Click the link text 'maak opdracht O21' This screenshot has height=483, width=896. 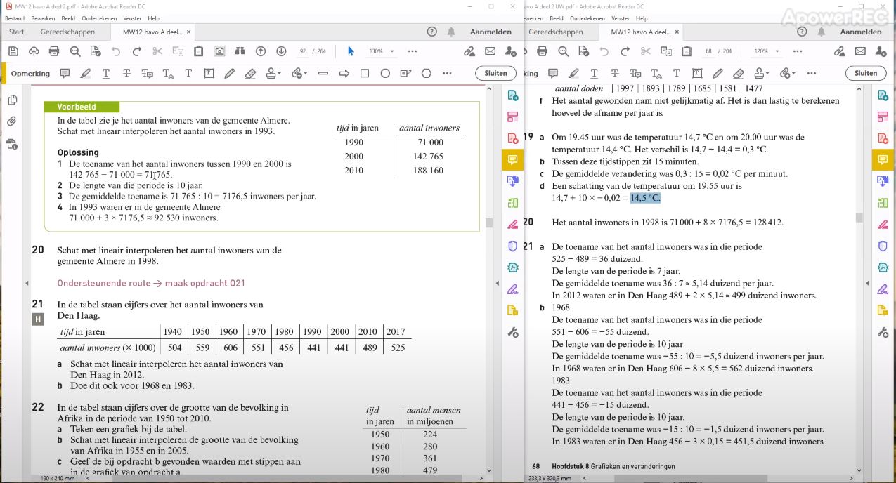204,284
